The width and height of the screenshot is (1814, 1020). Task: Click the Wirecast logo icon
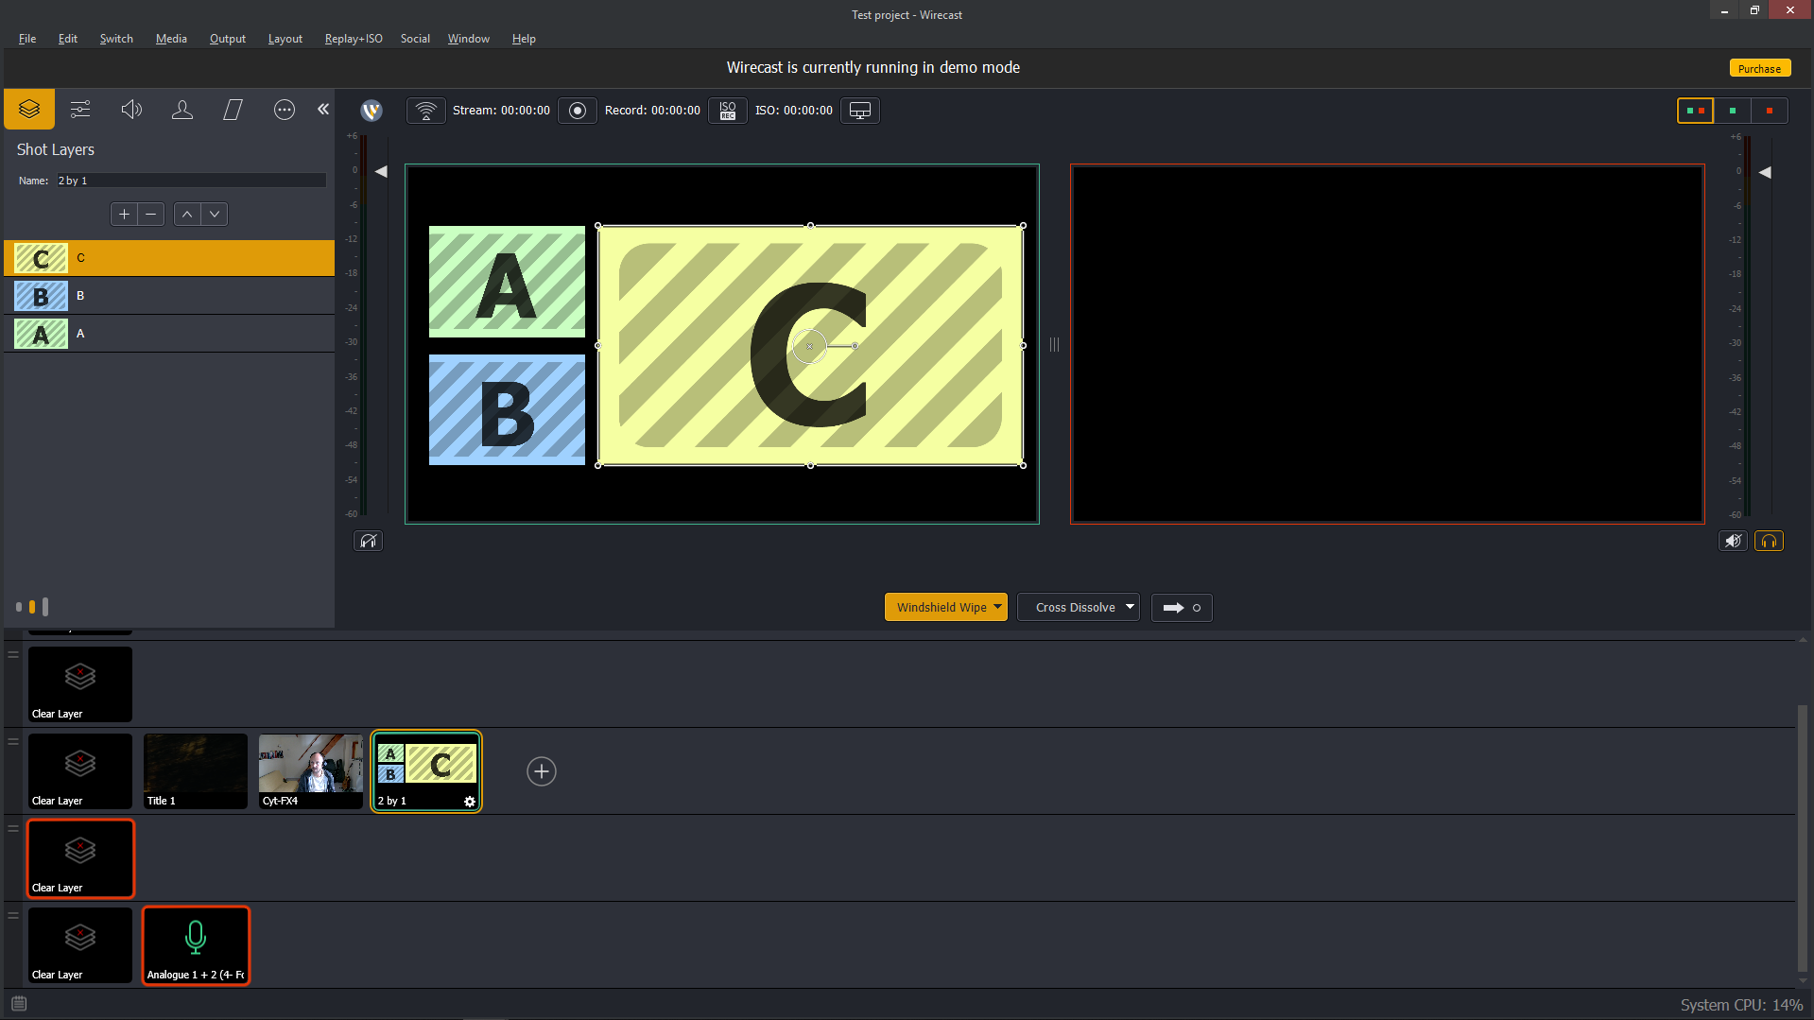[x=371, y=111]
